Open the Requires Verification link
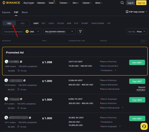This screenshot has height=132, width=149. [141, 88]
